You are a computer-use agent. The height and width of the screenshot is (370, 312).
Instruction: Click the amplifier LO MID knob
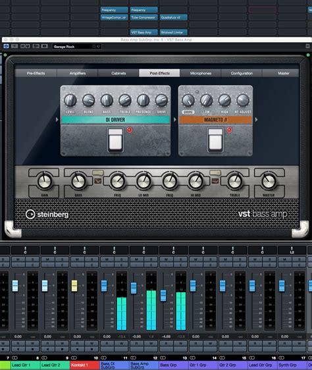tap(143, 181)
